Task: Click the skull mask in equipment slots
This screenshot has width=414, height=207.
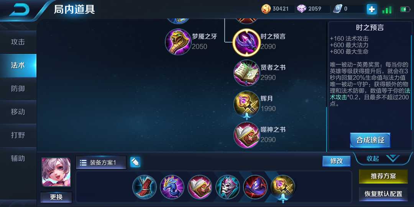Action: tap(228, 187)
